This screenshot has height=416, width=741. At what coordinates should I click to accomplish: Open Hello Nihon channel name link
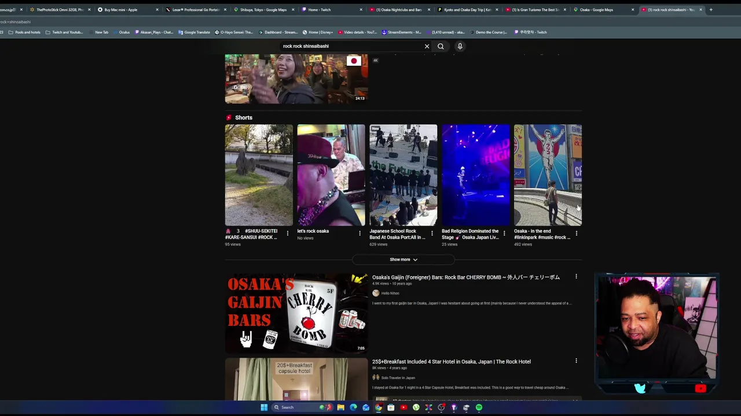[390, 293]
